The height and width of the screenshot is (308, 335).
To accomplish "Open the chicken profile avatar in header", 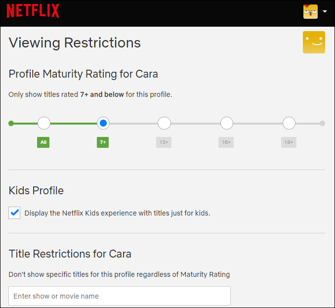I will tap(310, 11).
